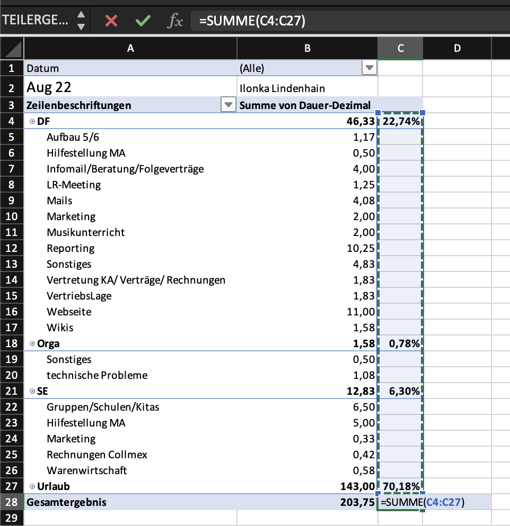Screen dimensions: 510x526
Task: Click cell with 22,74% value
Action: coord(401,121)
